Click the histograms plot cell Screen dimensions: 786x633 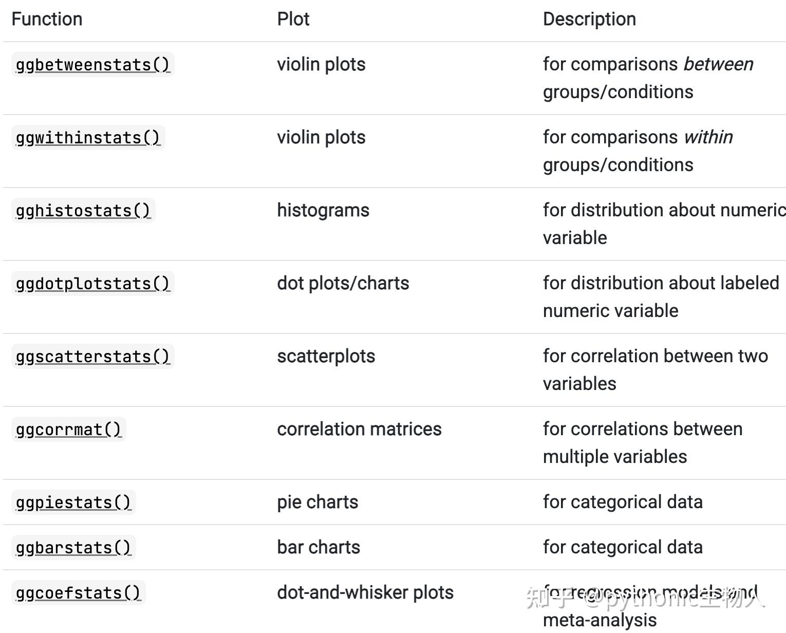click(323, 210)
